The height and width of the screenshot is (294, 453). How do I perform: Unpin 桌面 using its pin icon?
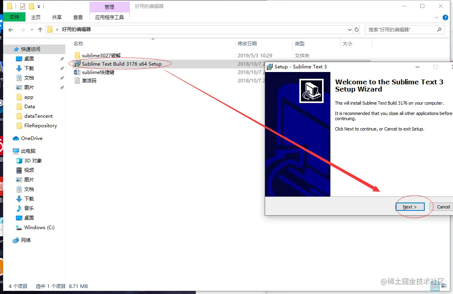tap(62, 59)
